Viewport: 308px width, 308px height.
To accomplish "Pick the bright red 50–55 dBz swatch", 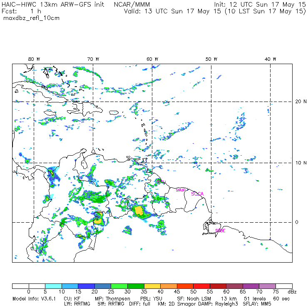I will [x=201, y=286].
